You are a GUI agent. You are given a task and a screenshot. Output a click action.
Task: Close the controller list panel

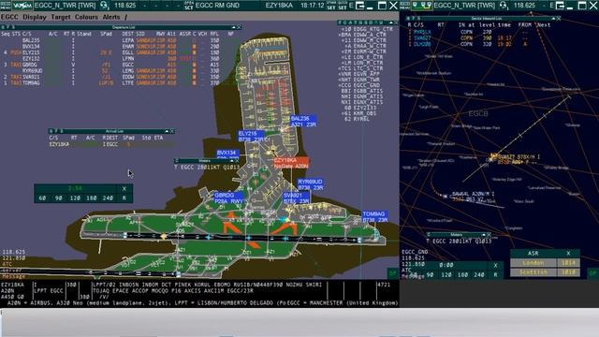(x=396, y=22)
